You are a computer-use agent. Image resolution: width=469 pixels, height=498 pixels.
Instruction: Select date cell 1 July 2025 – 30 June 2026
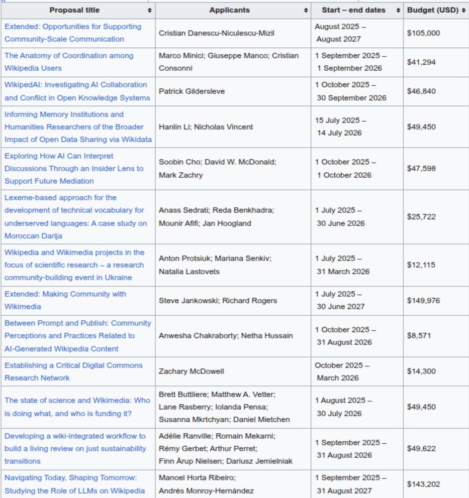[x=357, y=217]
